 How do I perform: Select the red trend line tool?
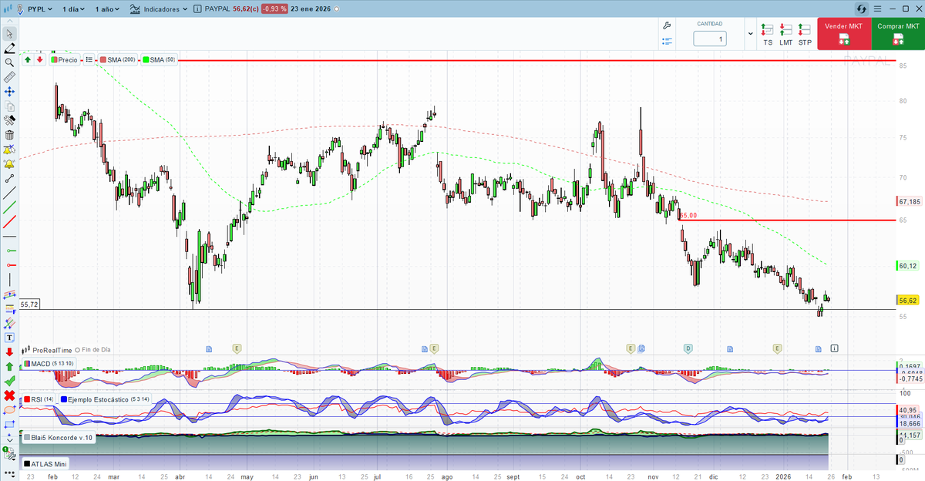click(9, 222)
